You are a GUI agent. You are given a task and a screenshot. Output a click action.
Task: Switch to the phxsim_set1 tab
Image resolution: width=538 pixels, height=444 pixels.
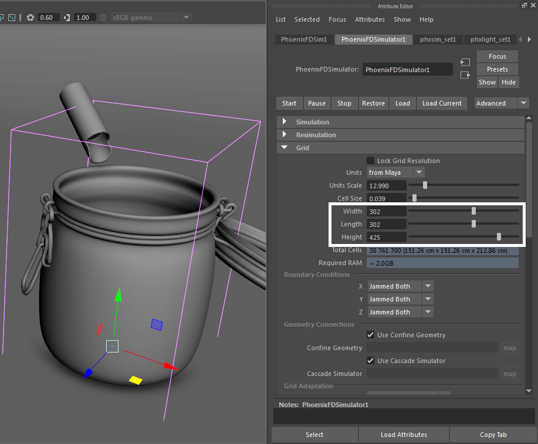click(438, 39)
